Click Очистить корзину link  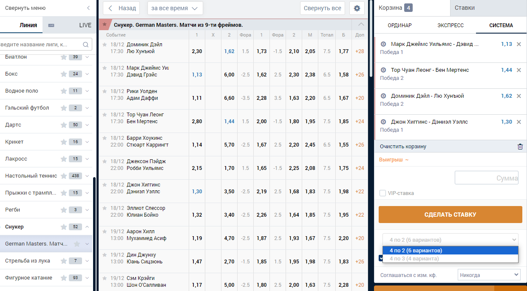click(x=403, y=147)
